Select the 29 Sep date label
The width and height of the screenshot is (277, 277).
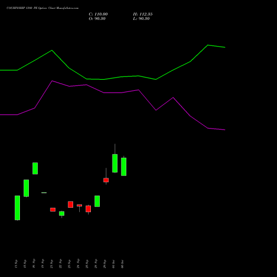[105, 264]
